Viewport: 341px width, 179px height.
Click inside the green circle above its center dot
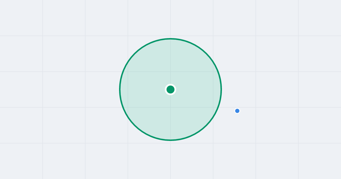tap(170, 63)
